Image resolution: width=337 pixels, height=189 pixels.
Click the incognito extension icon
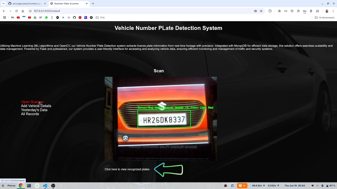click(x=279, y=11)
